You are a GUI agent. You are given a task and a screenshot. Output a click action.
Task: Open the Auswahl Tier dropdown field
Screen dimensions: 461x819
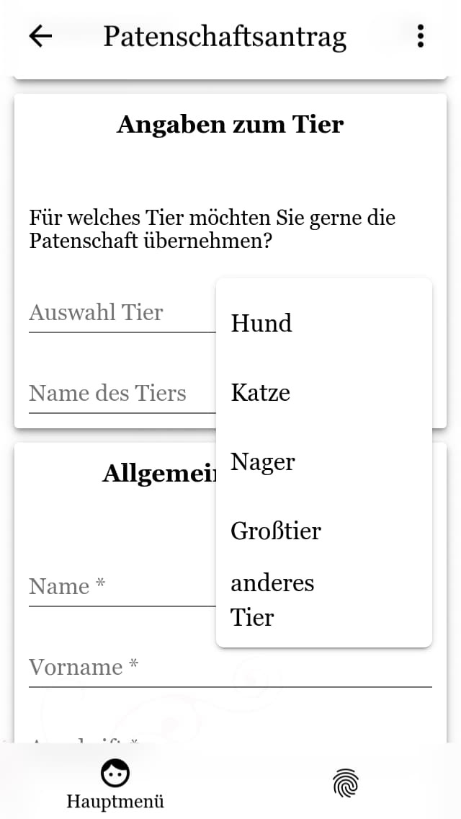pyautogui.click(x=122, y=314)
